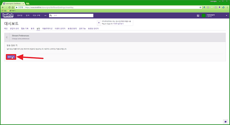Switch to the 이벤트 관리자 tab
Screen dimensions: 230x125
tap(60, 29)
